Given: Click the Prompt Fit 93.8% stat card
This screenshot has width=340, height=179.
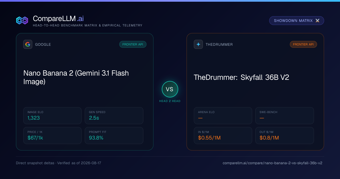Looking at the screenshot, I should [114, 136].
